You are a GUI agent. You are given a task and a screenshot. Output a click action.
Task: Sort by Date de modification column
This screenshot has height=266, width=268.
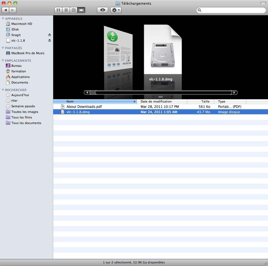tap(162, 101)
